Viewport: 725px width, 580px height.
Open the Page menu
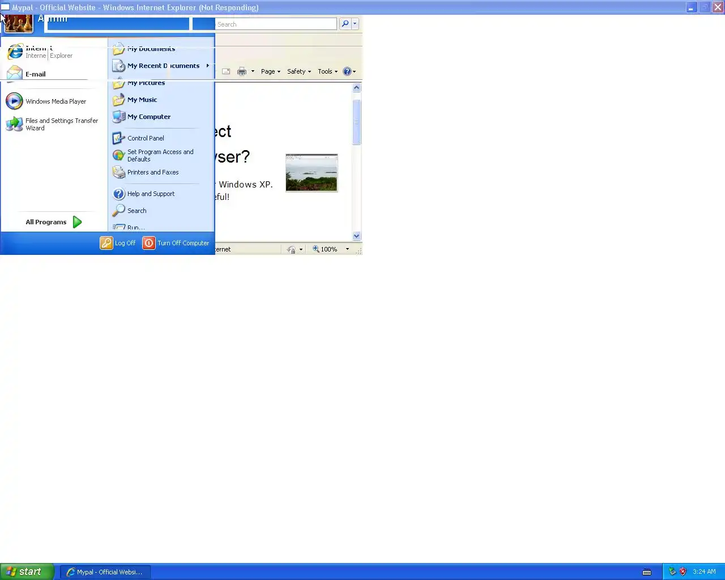pyautogui.click(x=271, y=71)
